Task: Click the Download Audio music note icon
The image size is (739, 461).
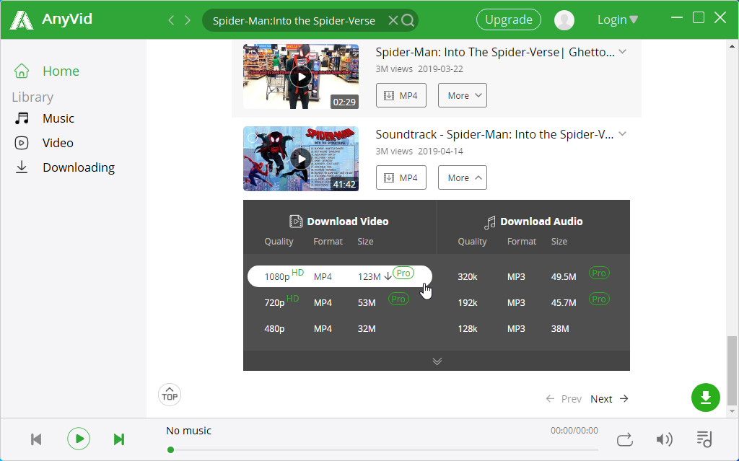Action: (490, 222)
